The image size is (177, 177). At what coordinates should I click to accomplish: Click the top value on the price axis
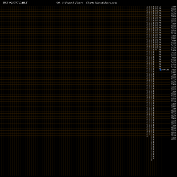pos(174,7)
